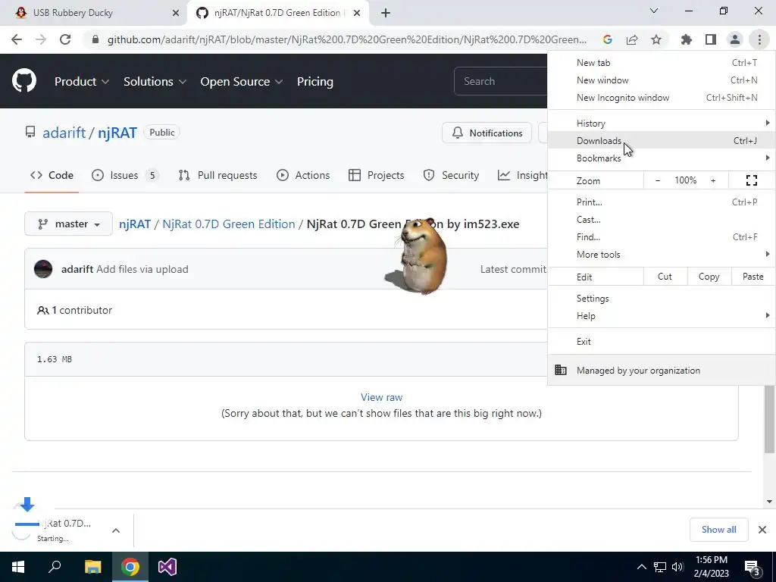This screenshot has width=776, height=582.
Task: Close the USB Rubbery Ducky tab
Action: pyautogui.click(x=176, y=13)
